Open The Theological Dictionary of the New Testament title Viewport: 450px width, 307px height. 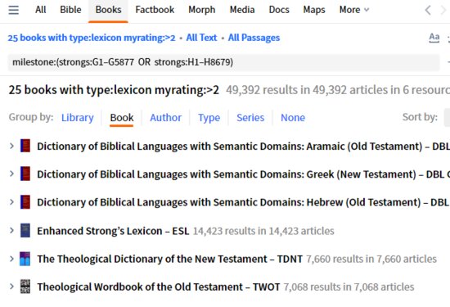click(169, 259)
